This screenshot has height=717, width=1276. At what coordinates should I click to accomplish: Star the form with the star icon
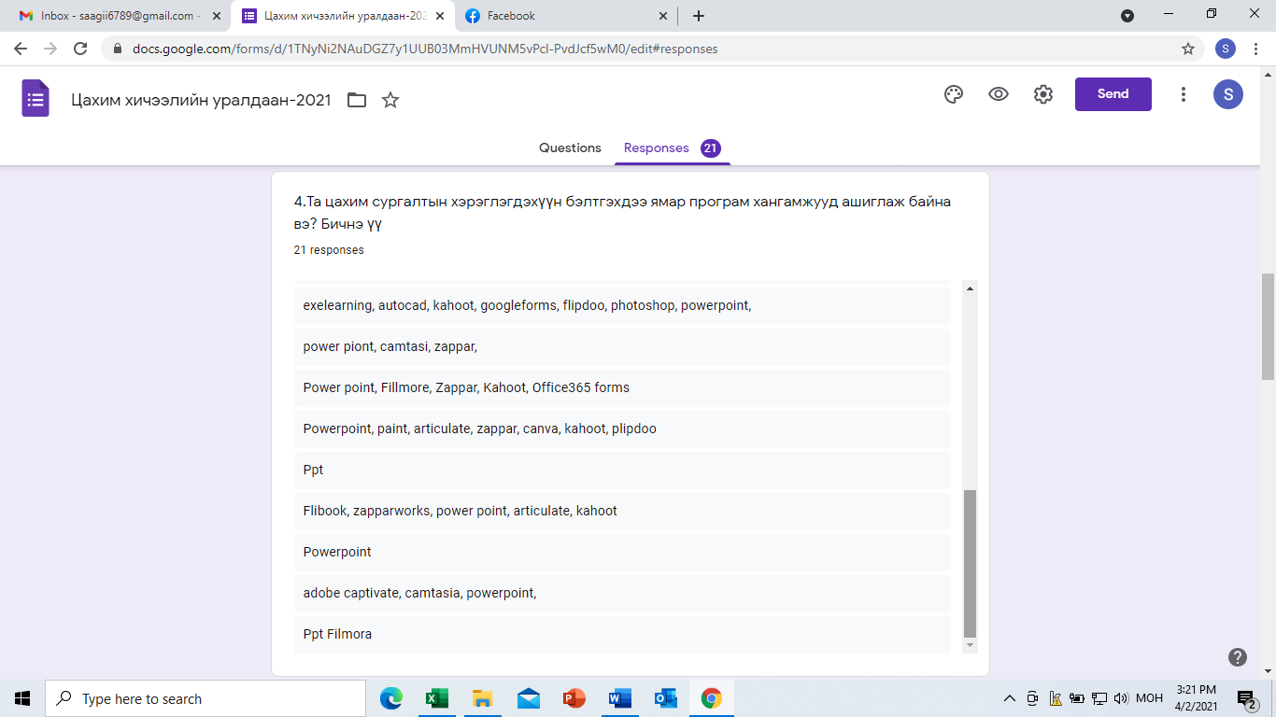390,100
